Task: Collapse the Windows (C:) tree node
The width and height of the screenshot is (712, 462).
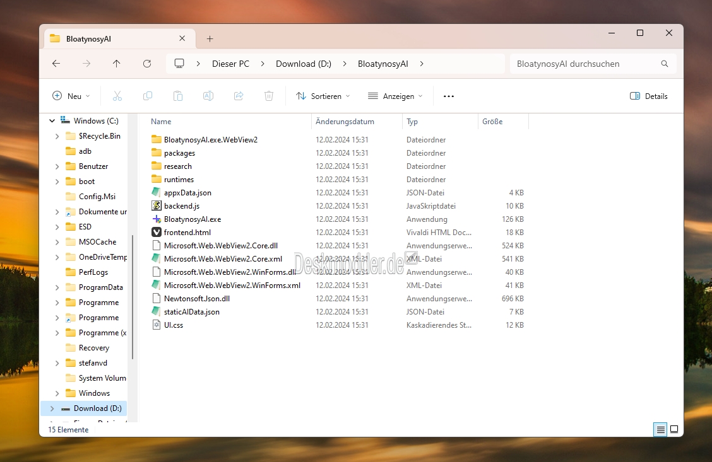Action: [x=52, y=120]
